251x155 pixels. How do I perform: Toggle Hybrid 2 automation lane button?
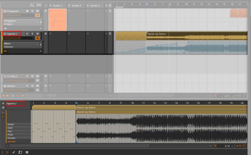[x=37, y=38]
